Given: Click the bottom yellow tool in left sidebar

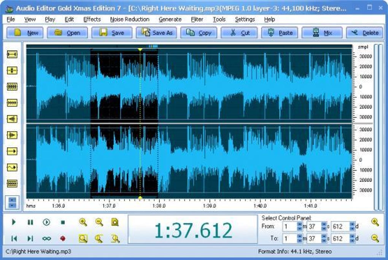Looking at the screenshot, I should pyautogui.click(x=12, y=184).
